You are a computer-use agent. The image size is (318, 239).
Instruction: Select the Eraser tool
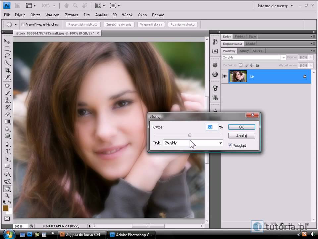point(7,115)
